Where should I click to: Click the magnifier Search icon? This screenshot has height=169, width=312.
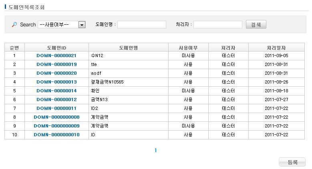(14, 25)
